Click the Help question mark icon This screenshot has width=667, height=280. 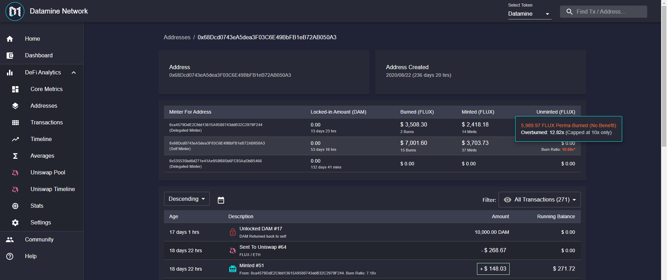coord(10,256)
